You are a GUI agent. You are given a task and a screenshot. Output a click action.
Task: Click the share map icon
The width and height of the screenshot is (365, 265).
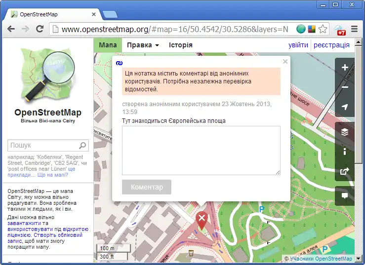[x=345, y=172]
